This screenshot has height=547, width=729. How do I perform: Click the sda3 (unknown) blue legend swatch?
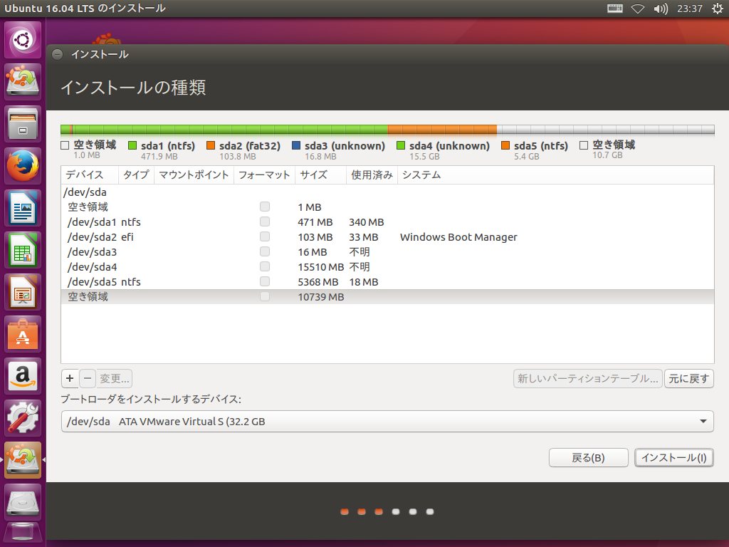pos(296,145)
